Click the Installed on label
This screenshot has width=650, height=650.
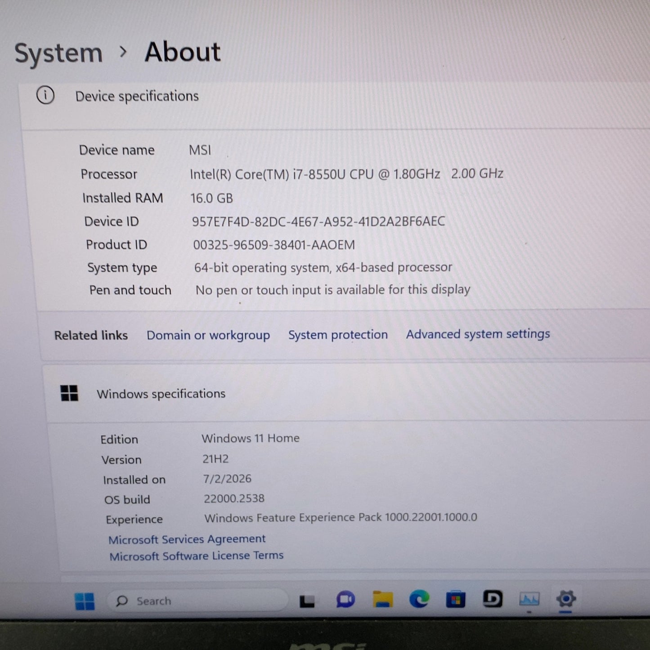click(x=134, y=480)
